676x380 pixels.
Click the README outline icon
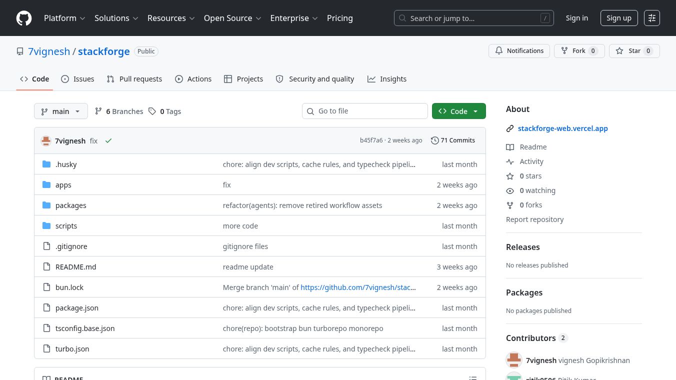(472, 377)
